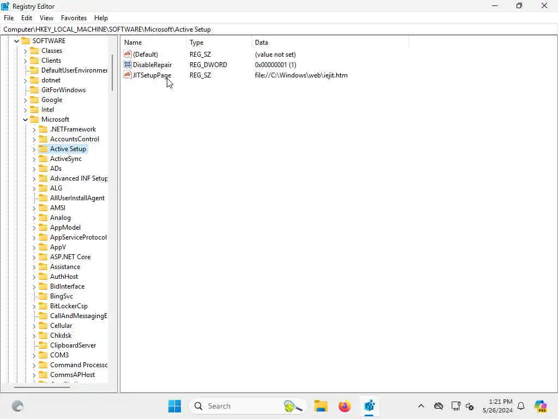Select the GitForWindows folder icon
The image size is (558, 419).
[x=34, y=90]
